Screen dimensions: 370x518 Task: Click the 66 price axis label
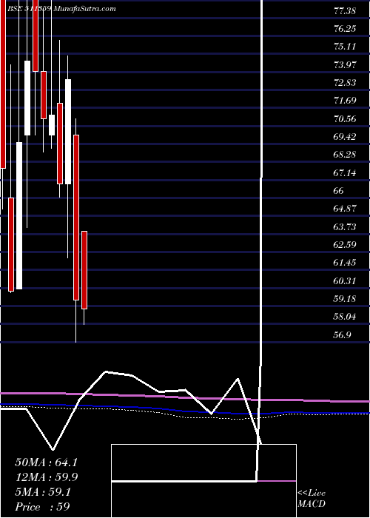[339, 191]
